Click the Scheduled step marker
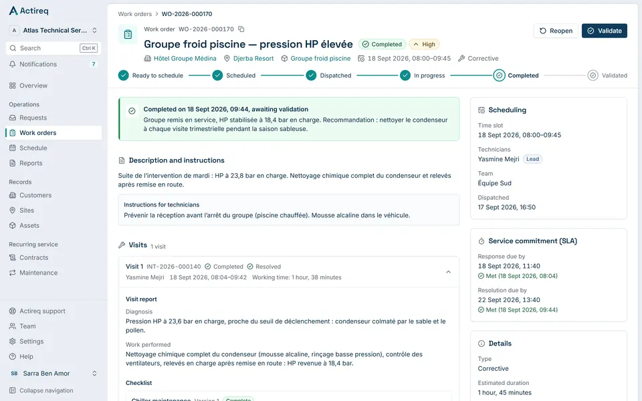 point(217,76)
